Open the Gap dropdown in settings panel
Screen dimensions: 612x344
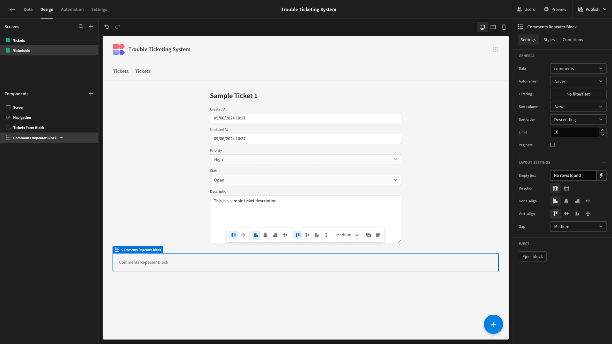tap(578, 226)
